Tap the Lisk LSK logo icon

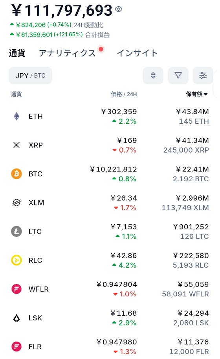(x=16, y=318)
